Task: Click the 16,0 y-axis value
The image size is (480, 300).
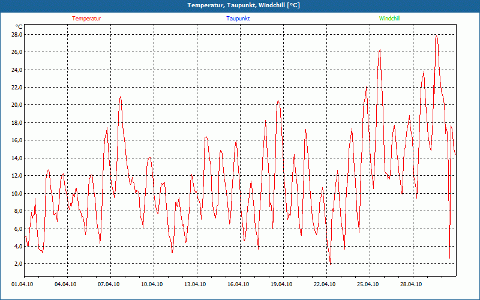Action: pos(17,140)
